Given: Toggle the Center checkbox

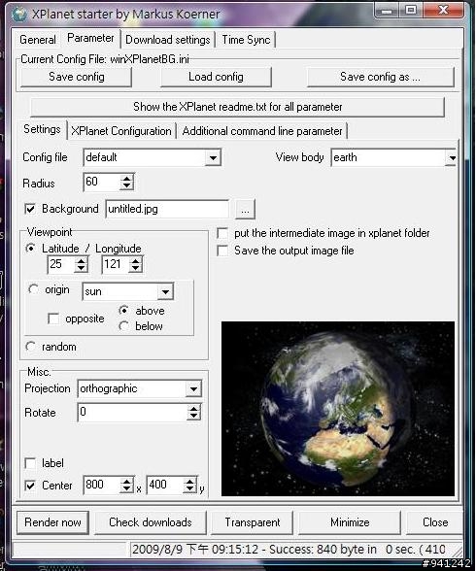Looking at the screenshot, I should pyautogui.click(x=30, y=486).
